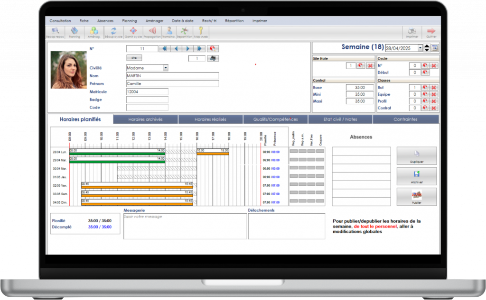The width and height of the screenshot is (486, 300).
Task: Click the Quitter arrow icon
Action: (x=431, y=32)
